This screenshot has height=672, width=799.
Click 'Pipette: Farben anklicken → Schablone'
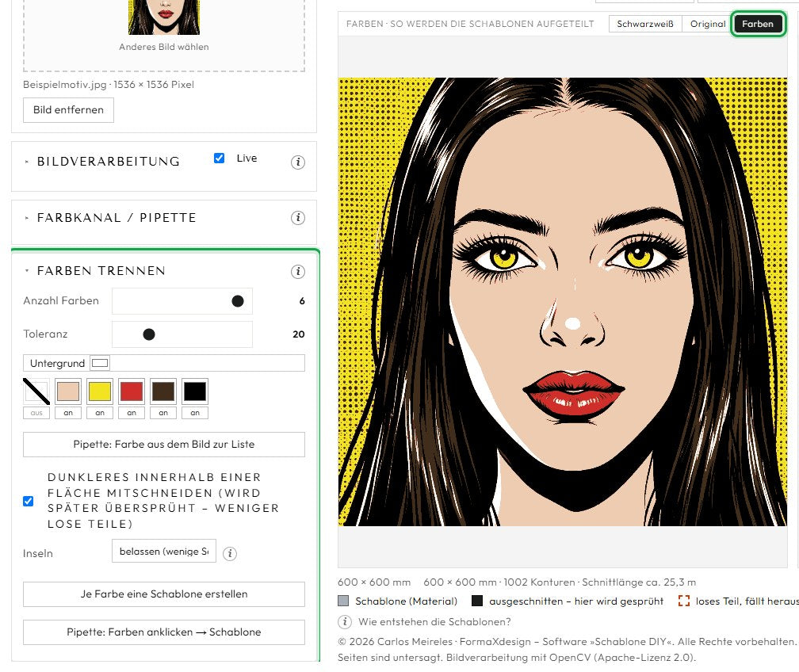[164, 632]
